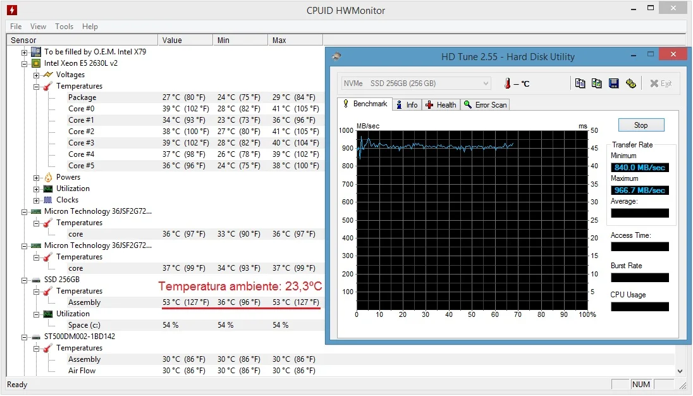Click the 966.7 MB/sec maximum value
Viewport: 693px width, 396px height.
(x=640, y=190)
